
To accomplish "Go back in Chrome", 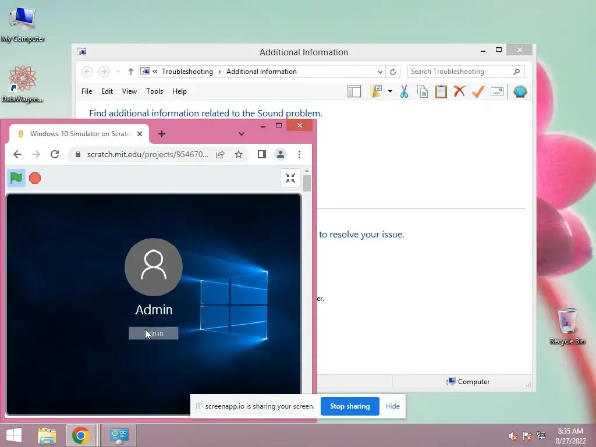I will (x=17, y=154).
